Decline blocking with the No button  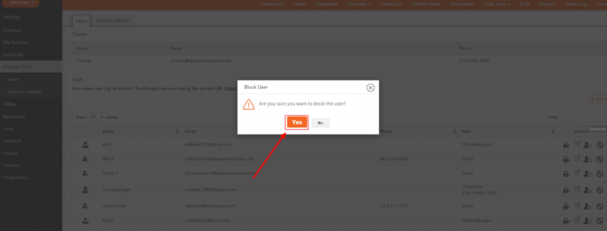pyautogui.click(x=320, y=123)
